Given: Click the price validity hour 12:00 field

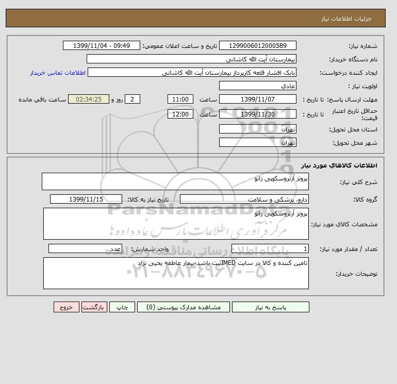Looking at the screenshot, I should (180, 114).
